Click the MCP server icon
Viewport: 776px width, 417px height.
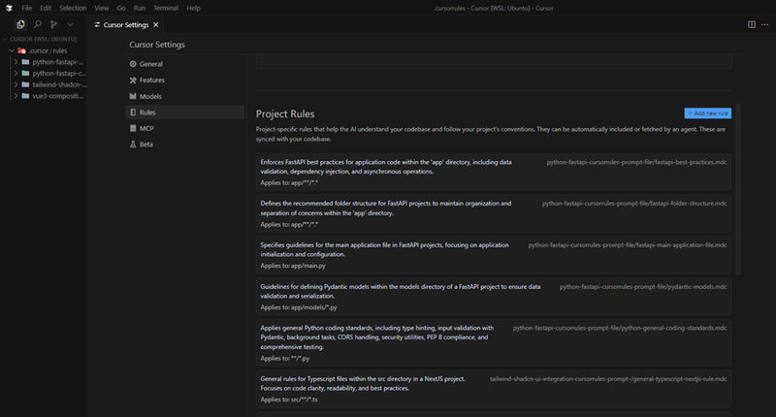pos(133,128)
